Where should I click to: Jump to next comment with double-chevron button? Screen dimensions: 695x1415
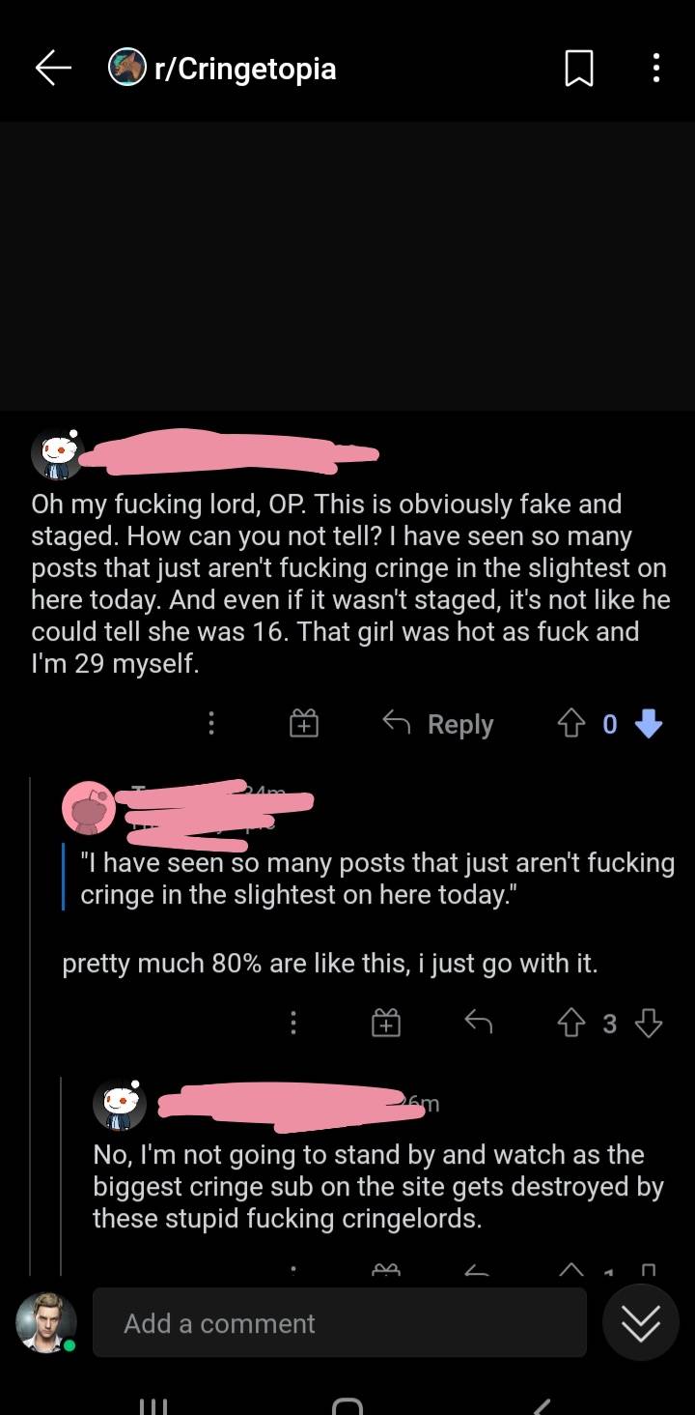click(641, 1323)
